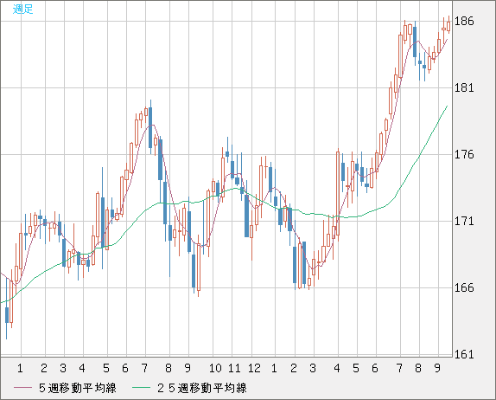Image resolution: width=496 pixels, height=400 pixels.
Task: Click the 186 price axis label
Action: click(x=464, y=22)
